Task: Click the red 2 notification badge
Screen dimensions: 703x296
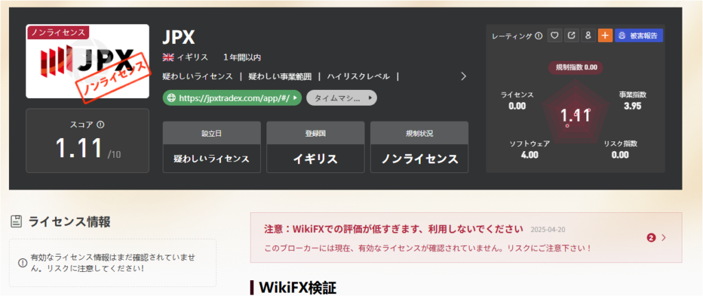Action: point(651,238)
